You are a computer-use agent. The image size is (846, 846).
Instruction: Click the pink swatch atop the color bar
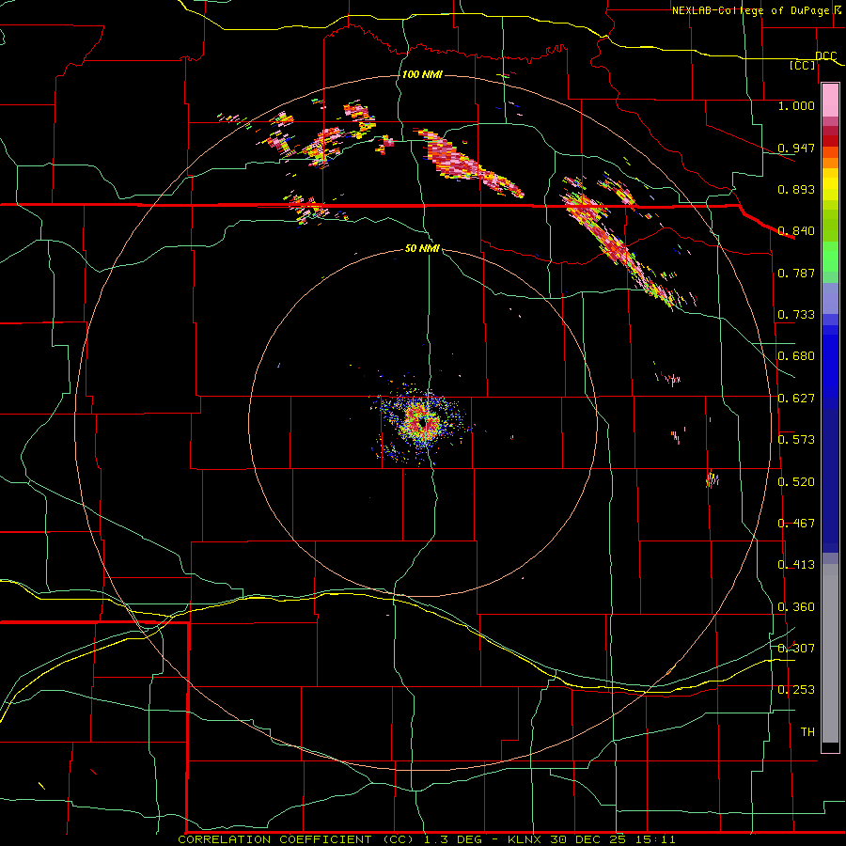pos(830,100)
